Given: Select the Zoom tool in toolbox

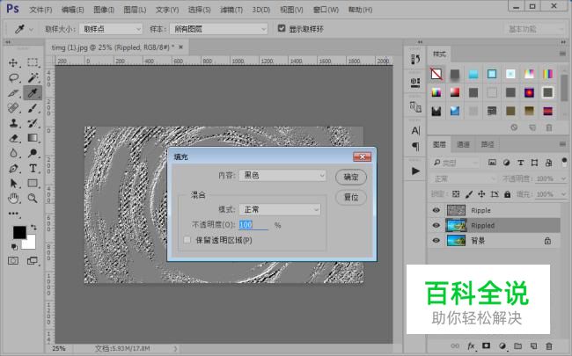Looking at the screenshot, I should tap(33, 198).
